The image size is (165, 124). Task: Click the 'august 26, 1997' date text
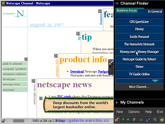click(47, 25)
